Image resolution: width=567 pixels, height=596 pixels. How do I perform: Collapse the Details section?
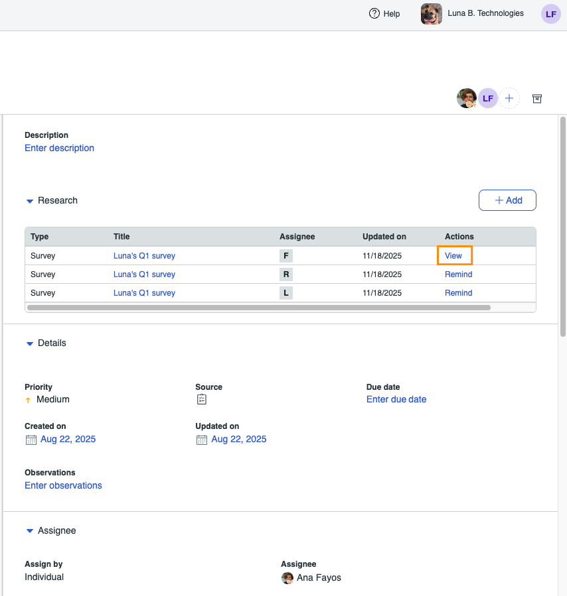coord(30,343)
